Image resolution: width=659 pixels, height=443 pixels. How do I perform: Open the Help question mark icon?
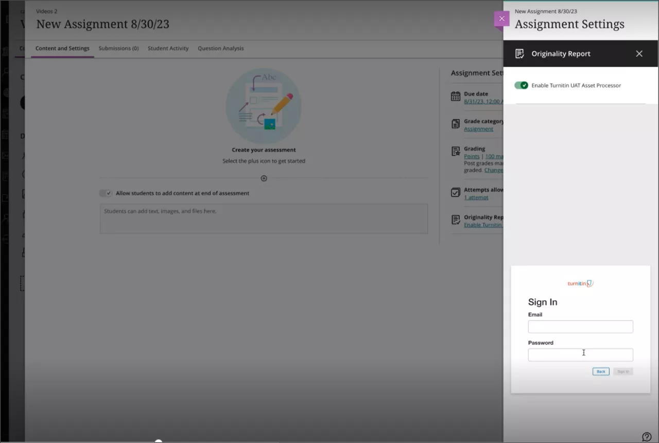click(x=647, y=436)
